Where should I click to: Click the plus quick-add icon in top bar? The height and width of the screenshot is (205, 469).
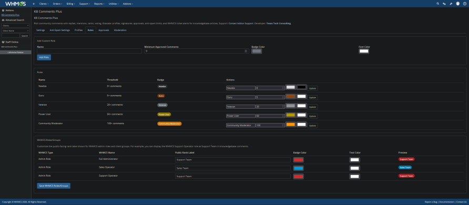tap(34, 4)
